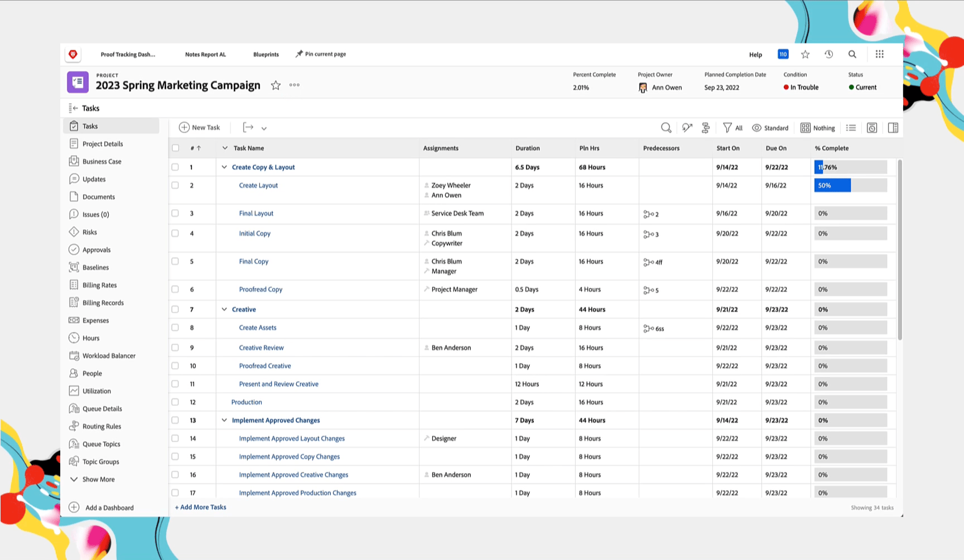Open the notifications badge showing 110

point(783,54)
